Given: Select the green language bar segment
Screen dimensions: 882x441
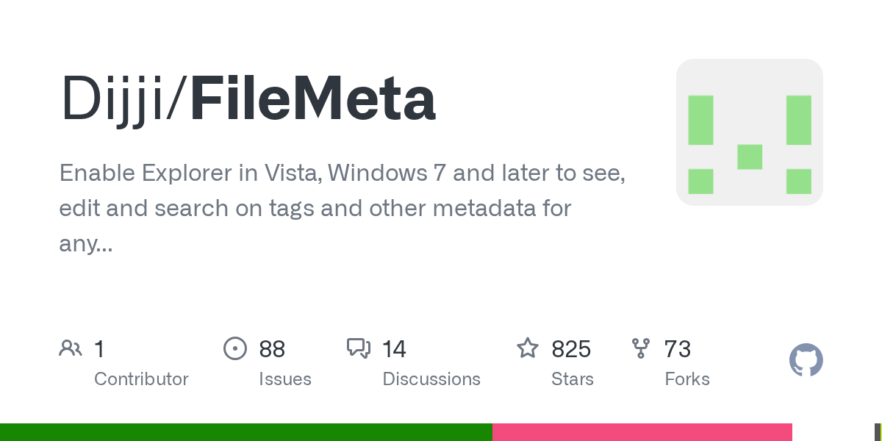Looking at the screenshot, I should [245, 432].
